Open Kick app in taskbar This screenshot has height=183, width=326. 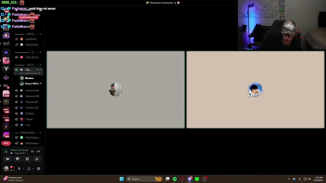197,179
